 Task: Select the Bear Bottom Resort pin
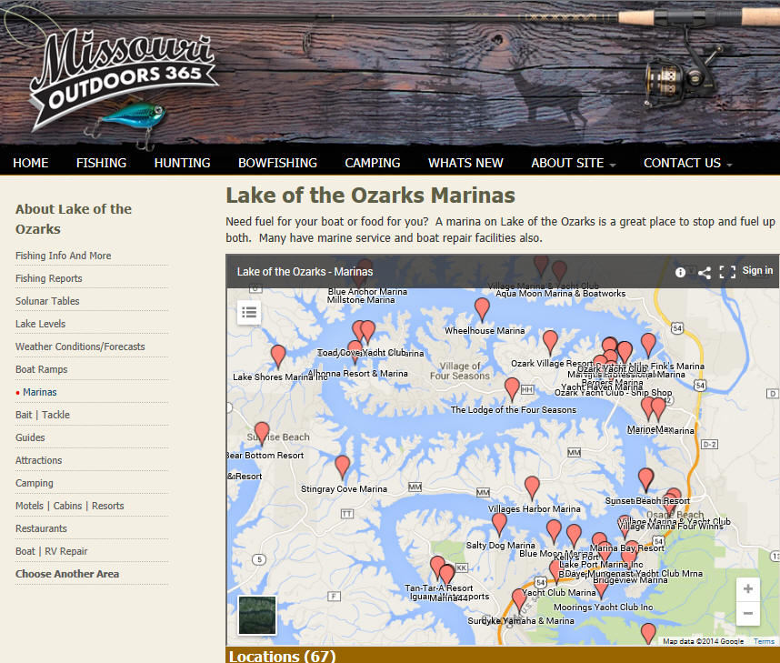262,433
